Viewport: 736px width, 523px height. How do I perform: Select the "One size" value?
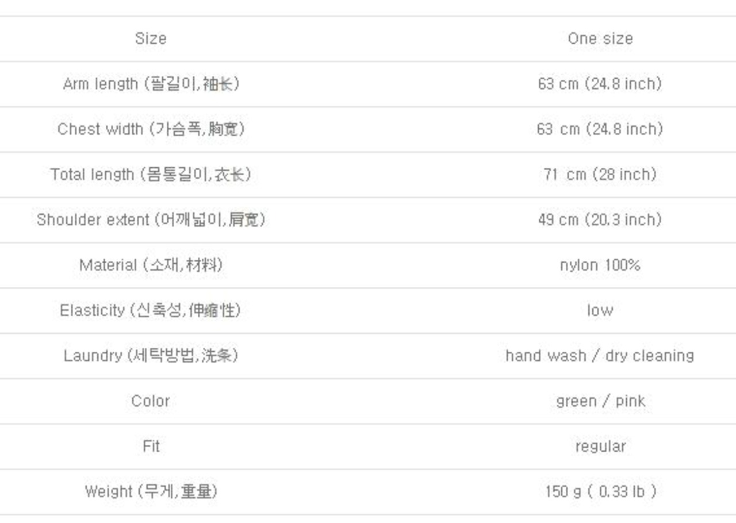tap(600, 39)
